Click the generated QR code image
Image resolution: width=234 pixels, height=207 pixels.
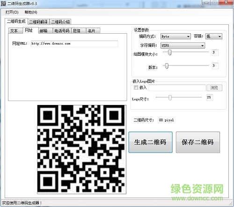[x=81, y=149]
